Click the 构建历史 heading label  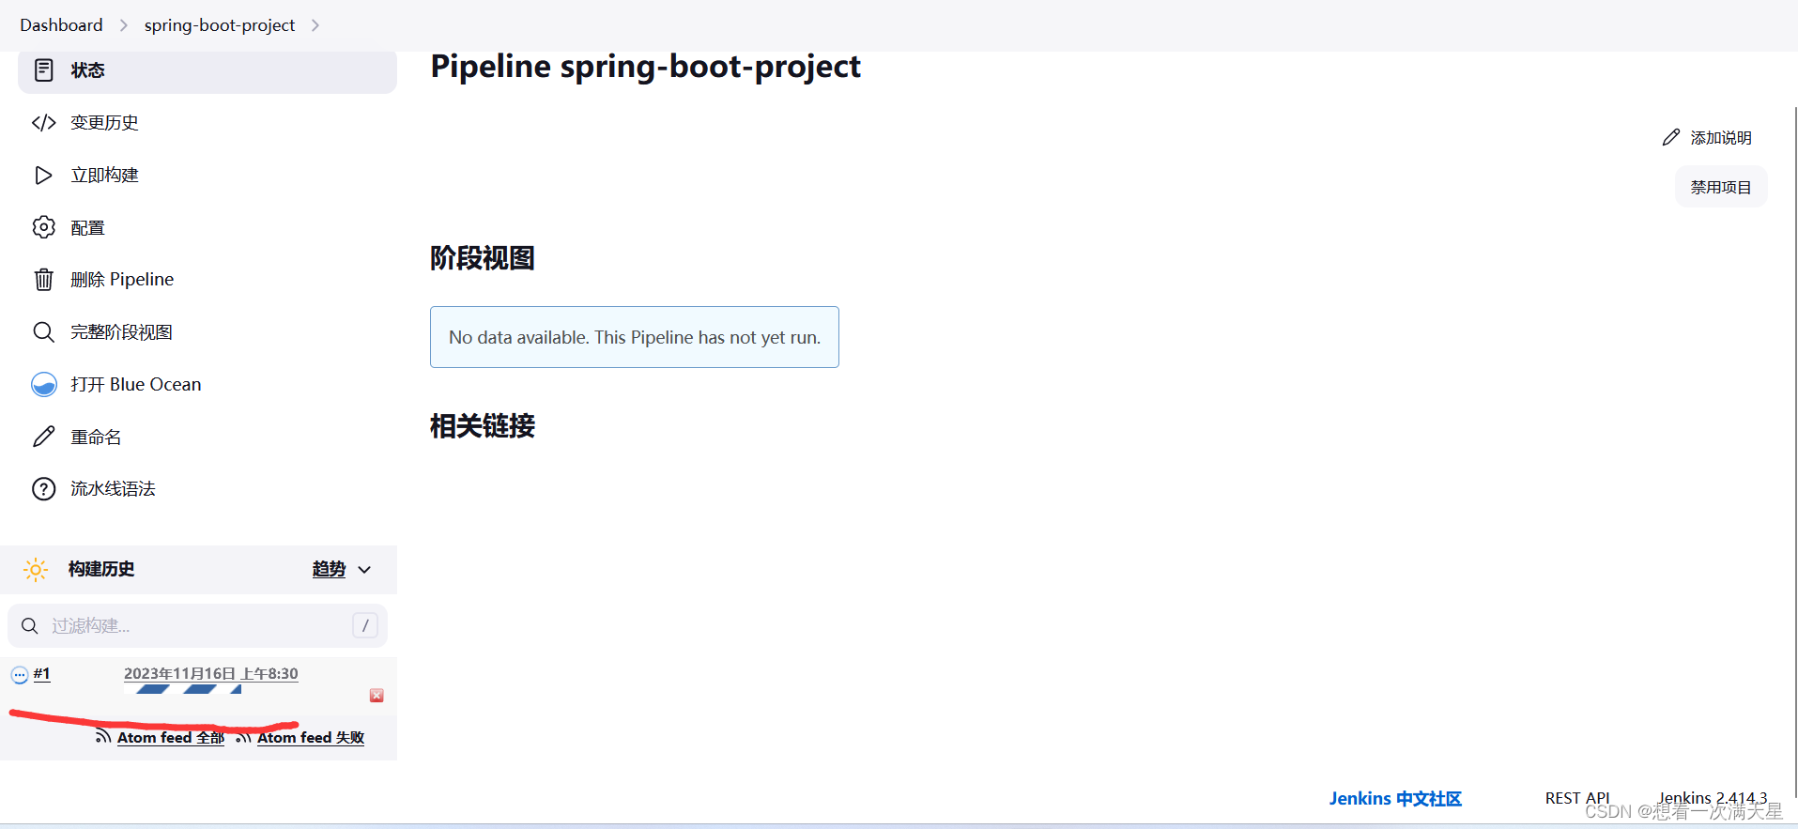coord(101,569)
